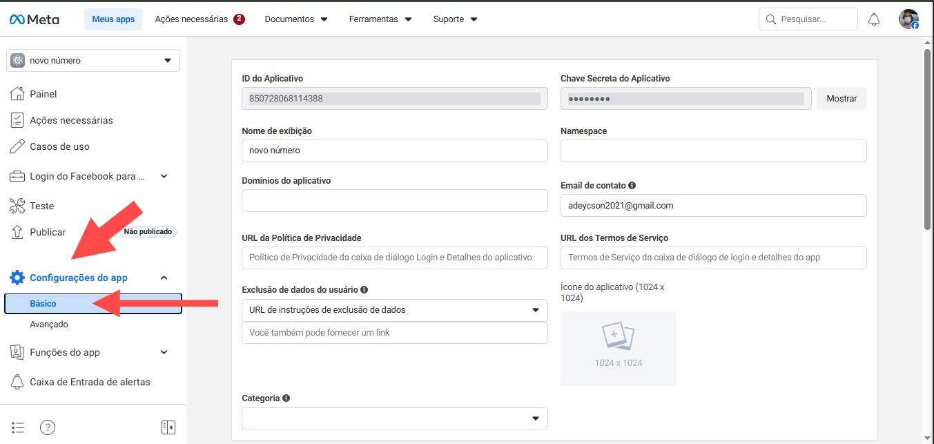Image resolution: width=934 pixels, height=444 pixels.
Task: Open the novo número app selector dropdown
Action: point(93,61)
